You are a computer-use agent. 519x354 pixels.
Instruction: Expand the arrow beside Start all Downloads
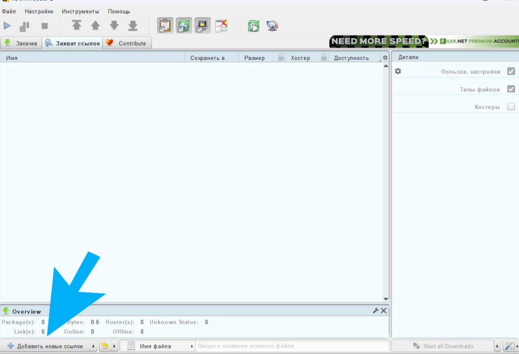(497, 346)
